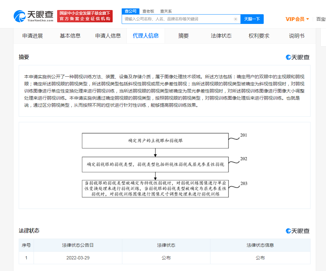Click the patent flowchart abstract image
Image resolution: width=326 pixels, height=271 pixels.
(165, 165)
